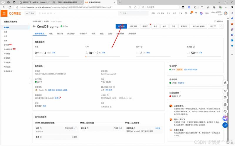Open the AI assistant icon in header
Viewport: 235px width, 146px height.
tap(201, 13)
